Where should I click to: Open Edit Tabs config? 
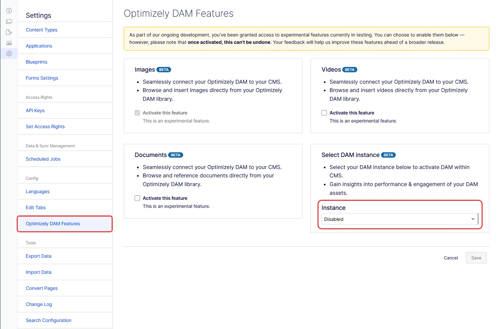point(36,208)
